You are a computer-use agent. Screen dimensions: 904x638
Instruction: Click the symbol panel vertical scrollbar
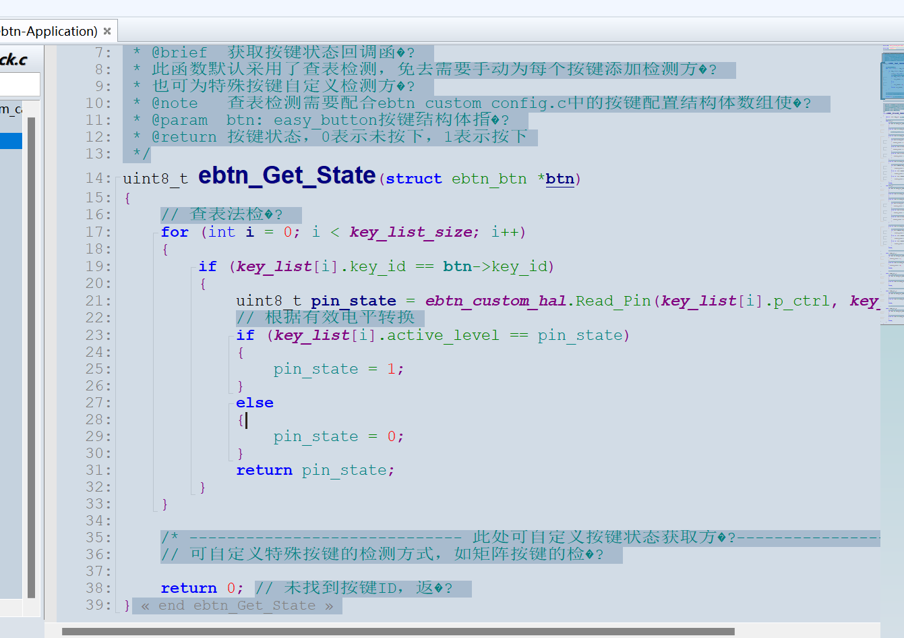point(31,357)
